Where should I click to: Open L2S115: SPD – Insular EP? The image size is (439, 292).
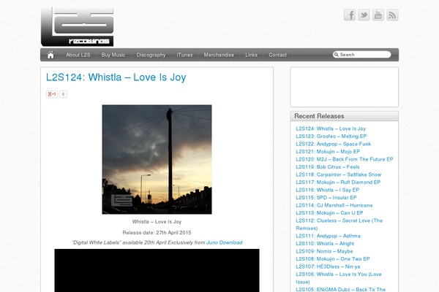326,198
